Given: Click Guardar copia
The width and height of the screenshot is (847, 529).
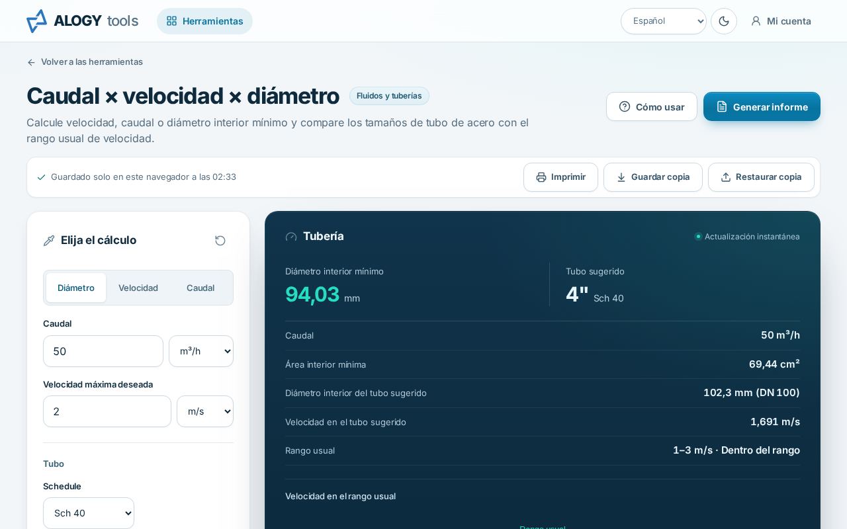Looking at the screenshot, I should pyautogui.click(x=653, y=177).
